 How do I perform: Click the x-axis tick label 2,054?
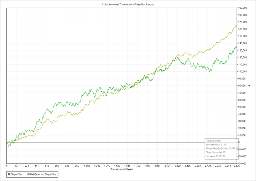pyautogui.click(x=157, y=166)
